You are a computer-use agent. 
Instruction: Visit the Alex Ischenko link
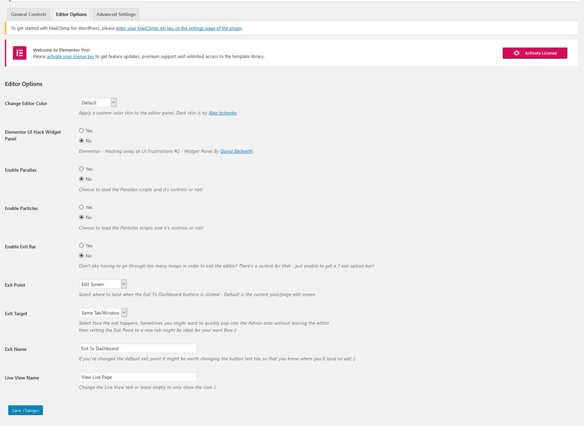click(x=223, y=113)
